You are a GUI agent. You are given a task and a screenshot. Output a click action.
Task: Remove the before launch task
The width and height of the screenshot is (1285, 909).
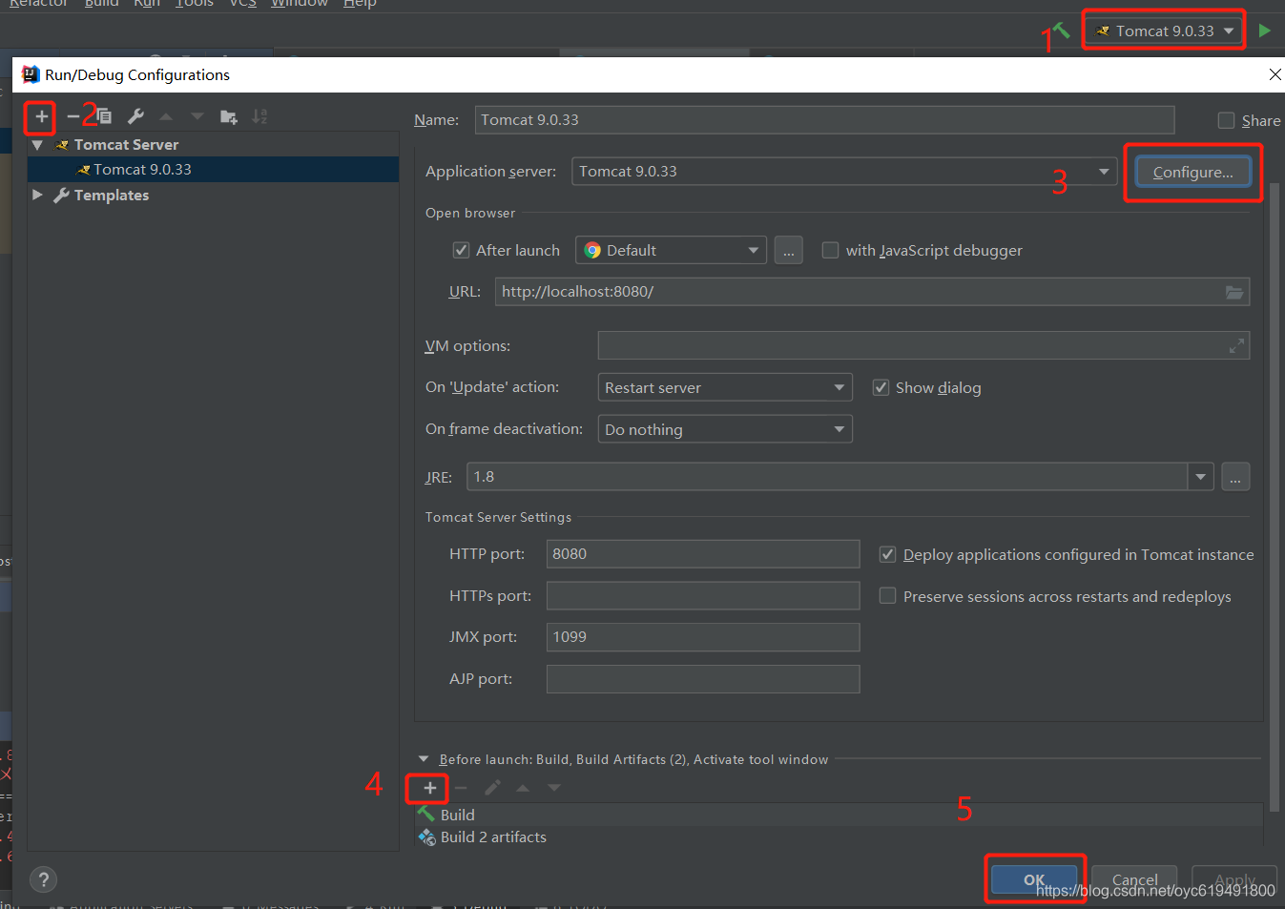coord(461,788)
